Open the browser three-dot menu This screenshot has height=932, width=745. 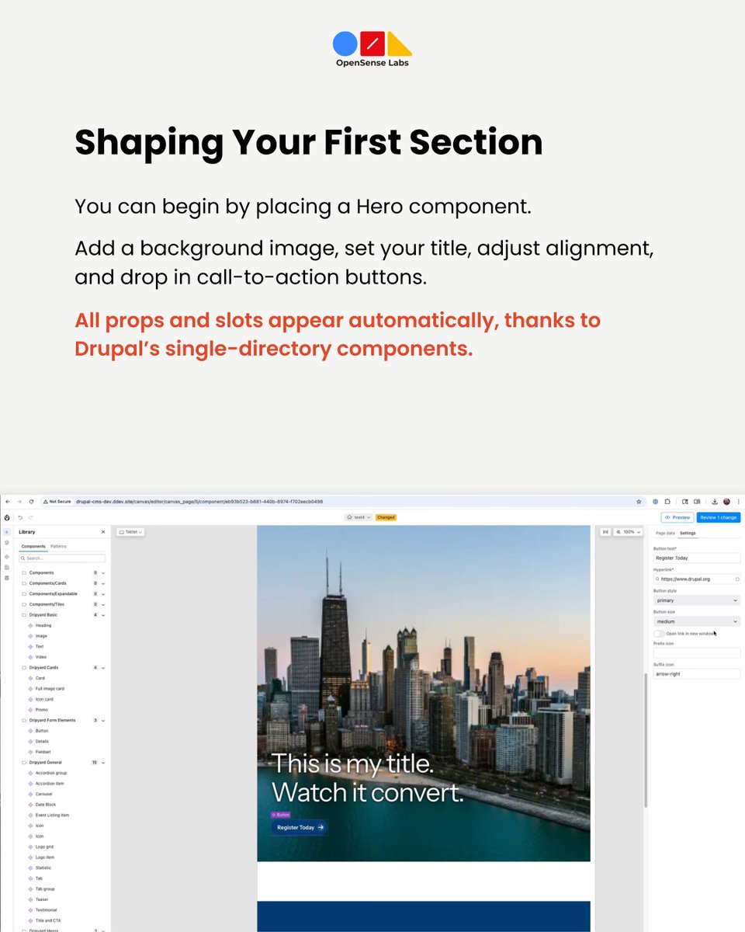[x=738, y=502]
